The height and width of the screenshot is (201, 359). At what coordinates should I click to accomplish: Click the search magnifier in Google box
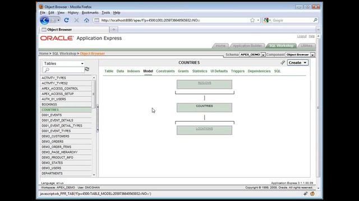pyautogui.click(x=315, y=20)
